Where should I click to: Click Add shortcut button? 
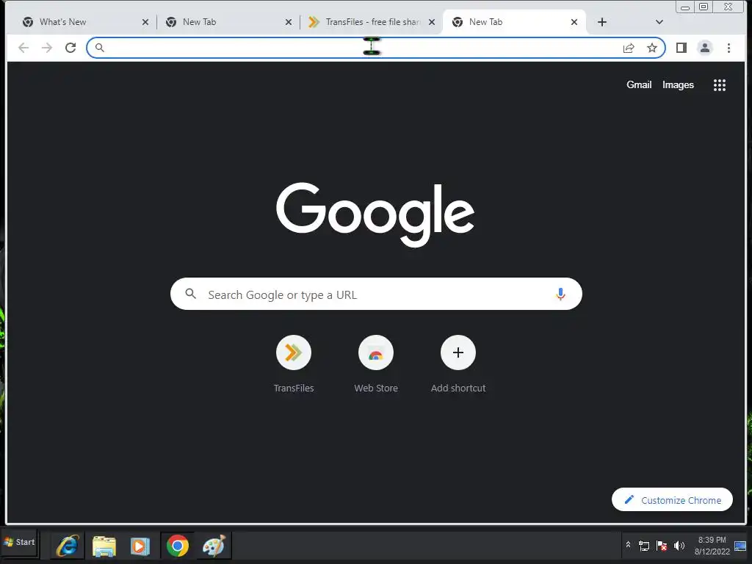(x=458, y=364)
